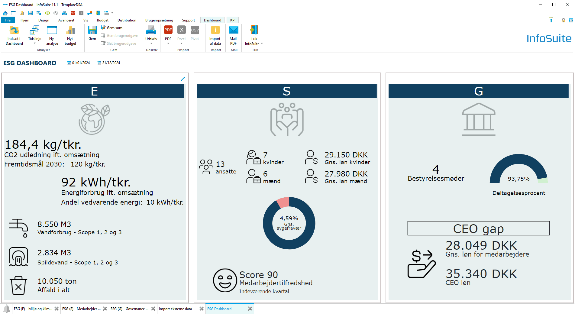Screen dimensions: 575x314
Task: Open Ny analyse from the ribbon
Action: [x=52, y=36]
